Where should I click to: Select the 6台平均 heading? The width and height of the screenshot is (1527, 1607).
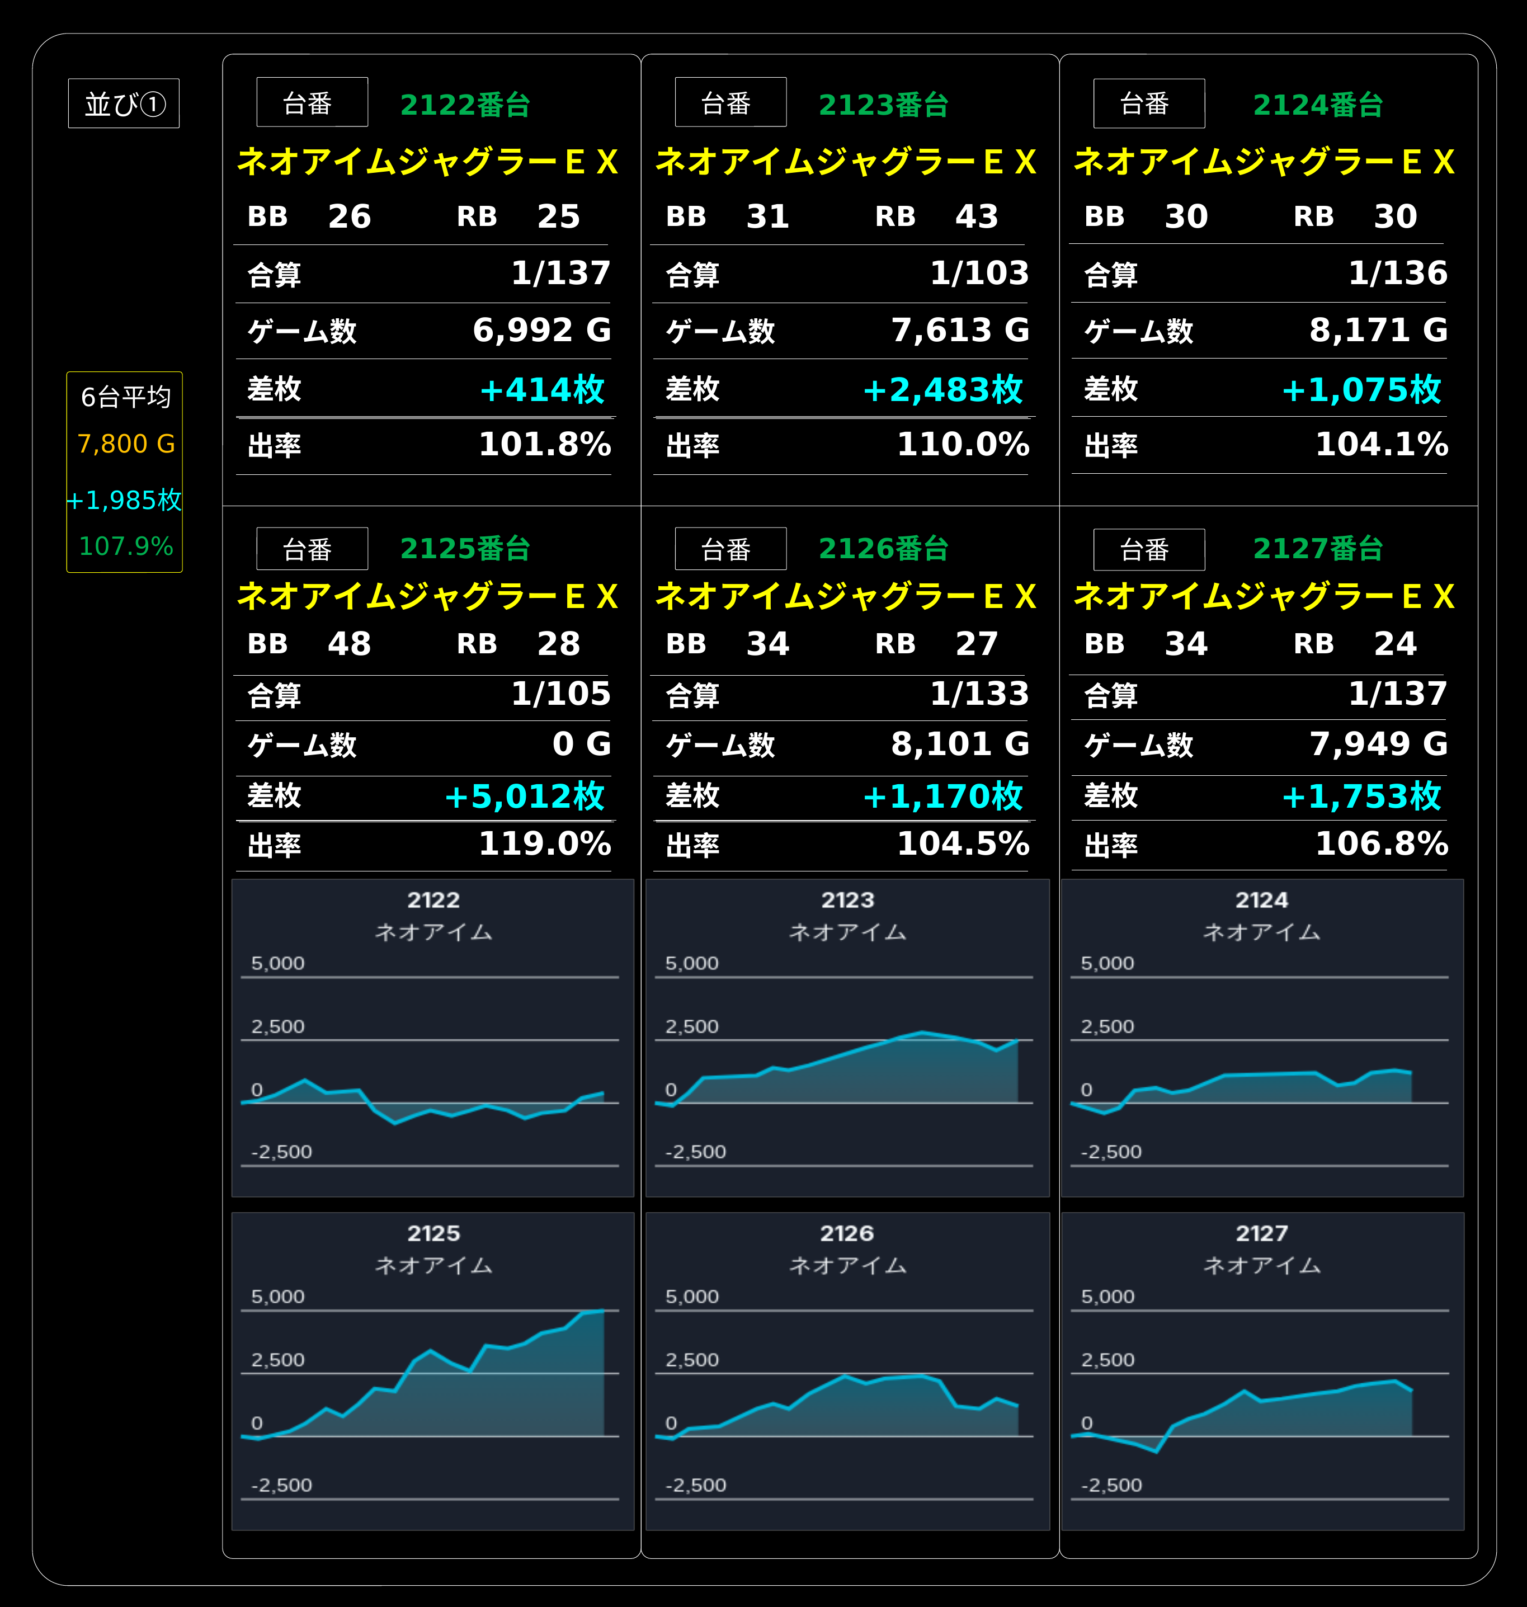[125, 397]
